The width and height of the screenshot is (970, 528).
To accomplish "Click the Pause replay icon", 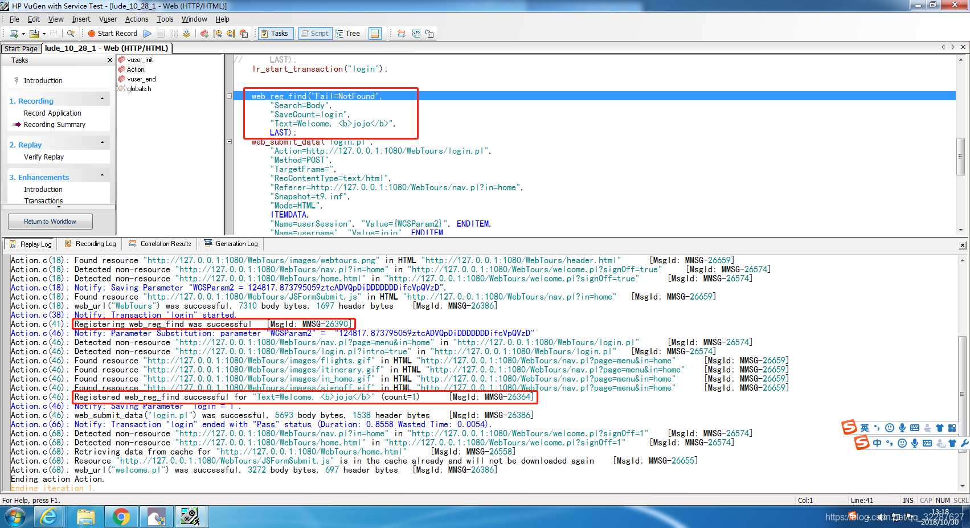I will pyautogui.click(x=174, y=34).
